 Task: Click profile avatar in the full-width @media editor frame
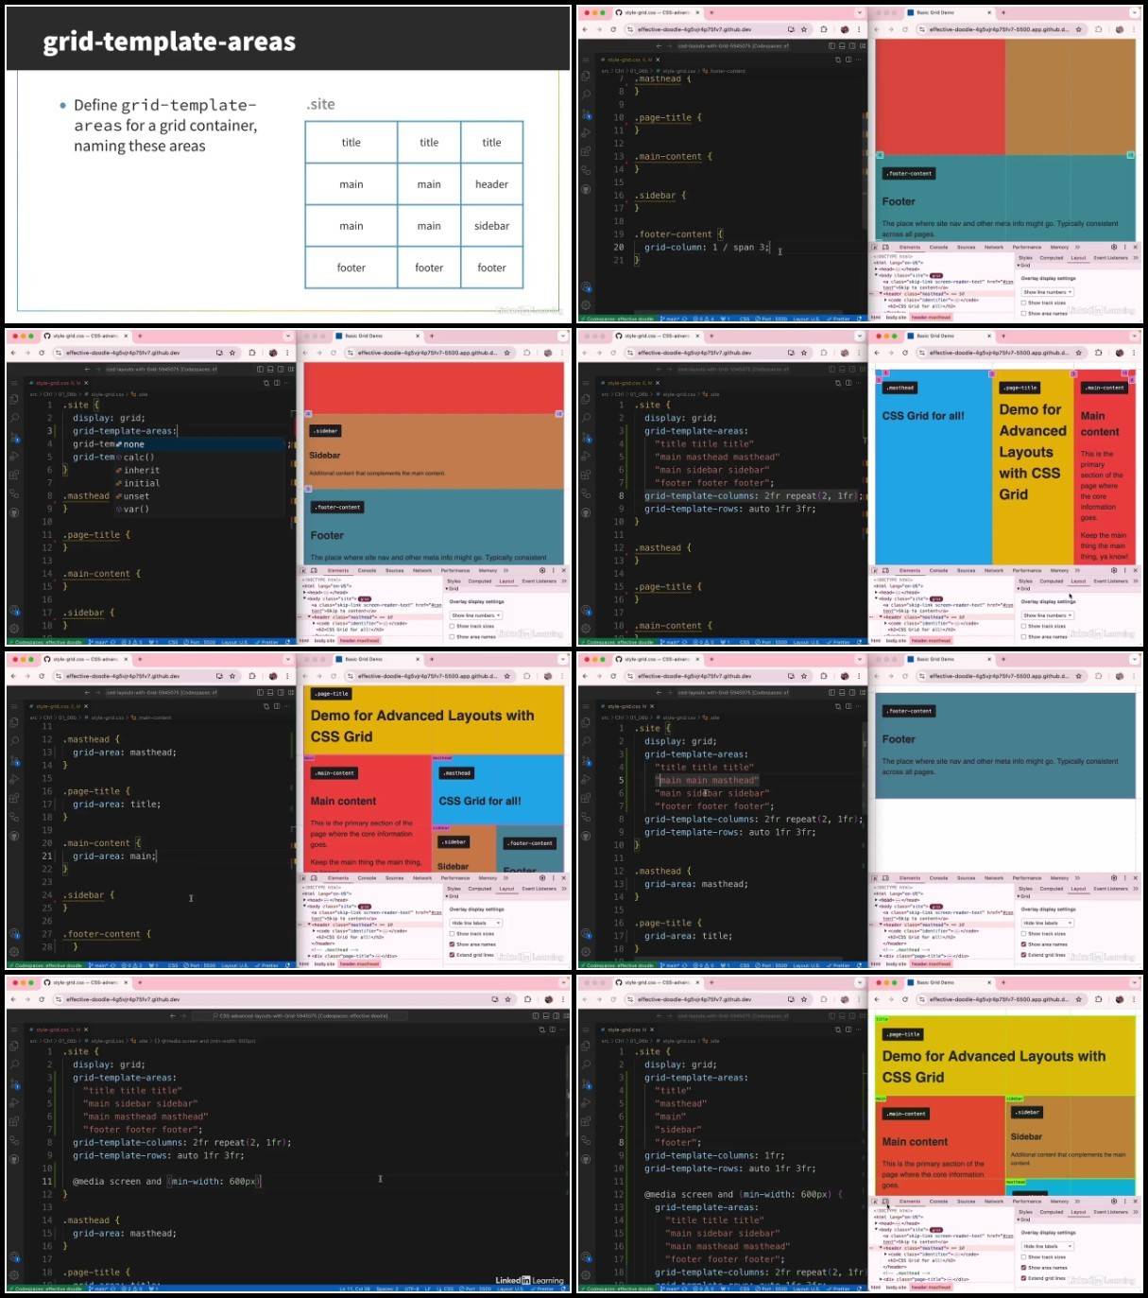pos(548,999)
